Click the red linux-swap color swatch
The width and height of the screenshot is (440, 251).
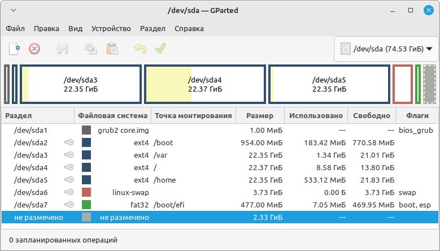[x=86, y=192]
